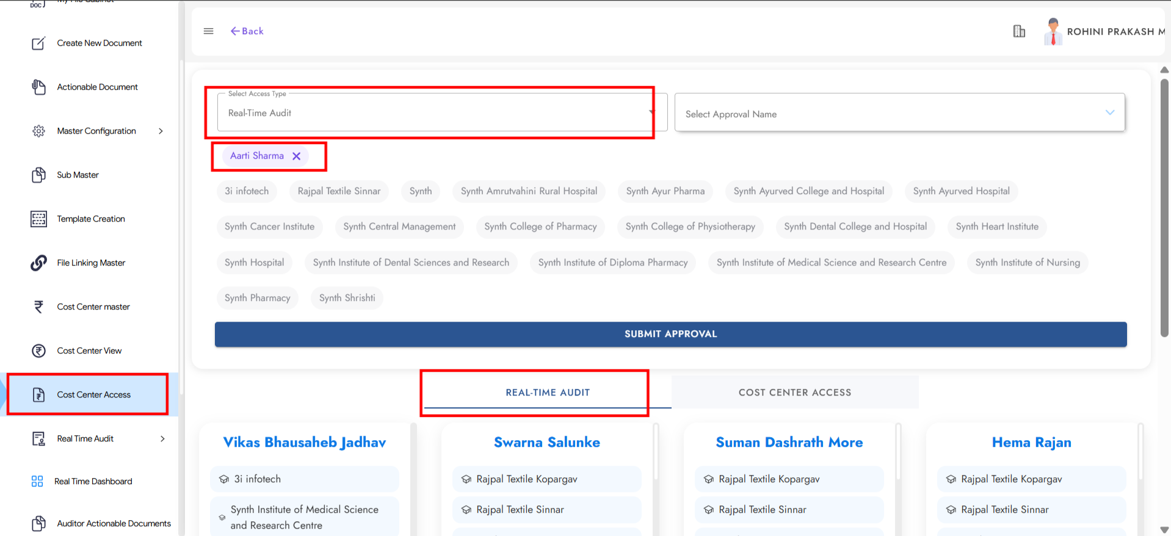Remove the Aarti Sharma chip

pos(297,156)
